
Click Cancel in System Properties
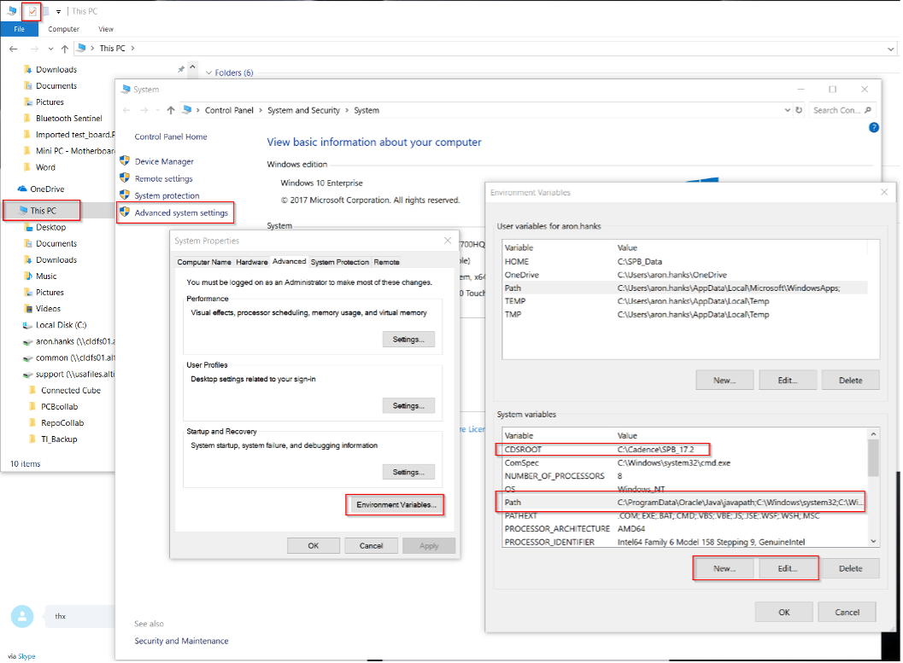coord(371,546)
